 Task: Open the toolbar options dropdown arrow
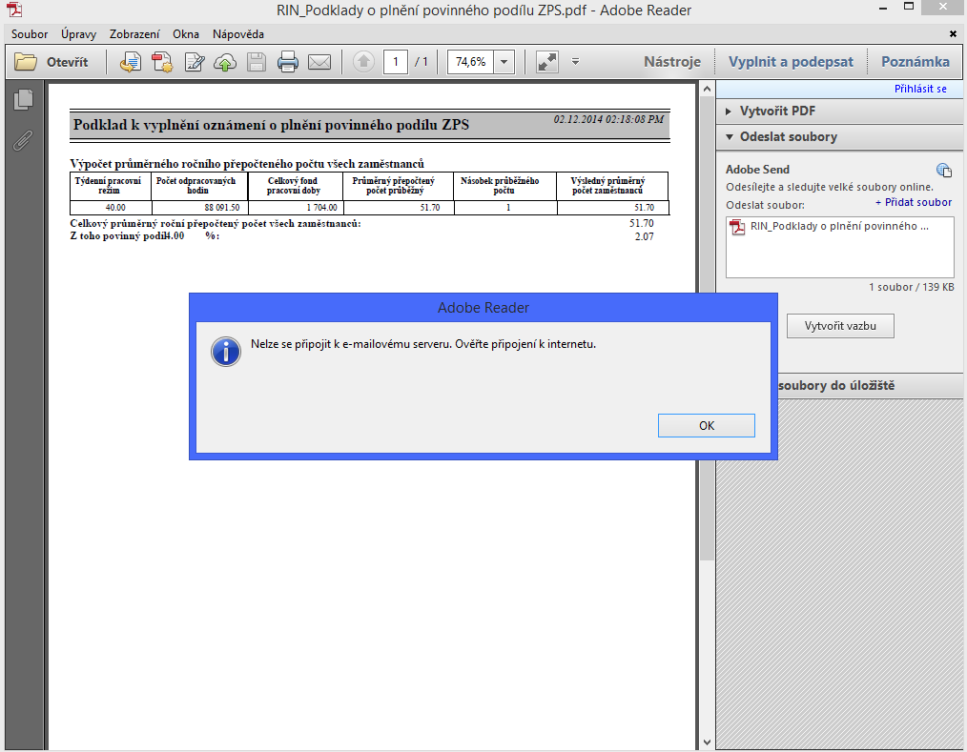point(575,62)
